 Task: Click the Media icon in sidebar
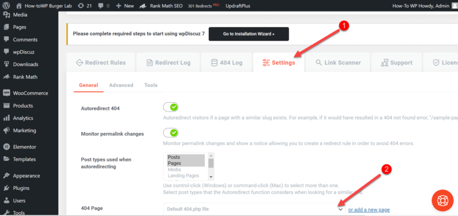point(6,14)
